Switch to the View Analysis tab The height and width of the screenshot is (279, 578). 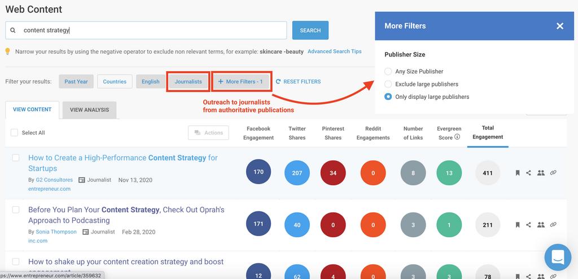point(89,110)
